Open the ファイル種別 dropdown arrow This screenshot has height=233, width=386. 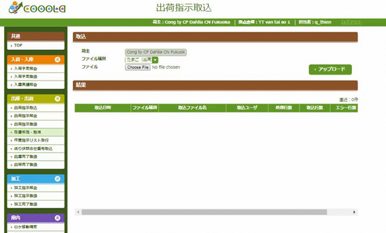click(155, 60)
